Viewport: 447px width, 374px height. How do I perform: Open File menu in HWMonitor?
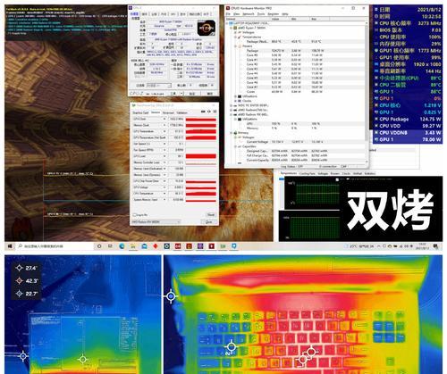tap(228, 14)
